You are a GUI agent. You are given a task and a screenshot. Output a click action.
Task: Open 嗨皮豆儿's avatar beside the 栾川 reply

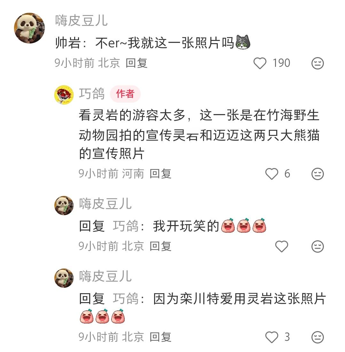64,278
